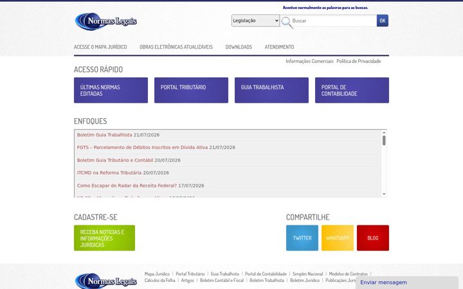Click the Enfoques scrollbar thumb
This screenshot has height=289, width=463.
point(384,141)
